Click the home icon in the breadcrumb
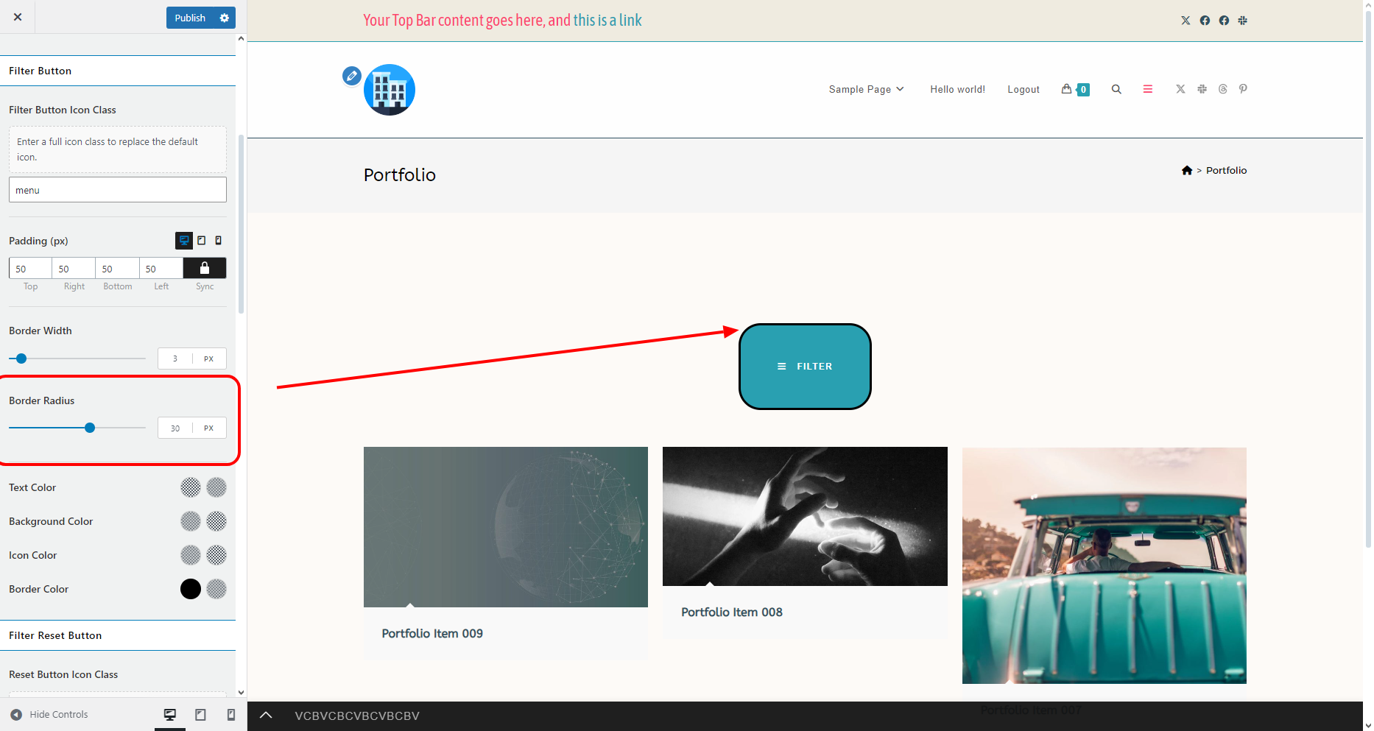 (x=1187, y=170)
